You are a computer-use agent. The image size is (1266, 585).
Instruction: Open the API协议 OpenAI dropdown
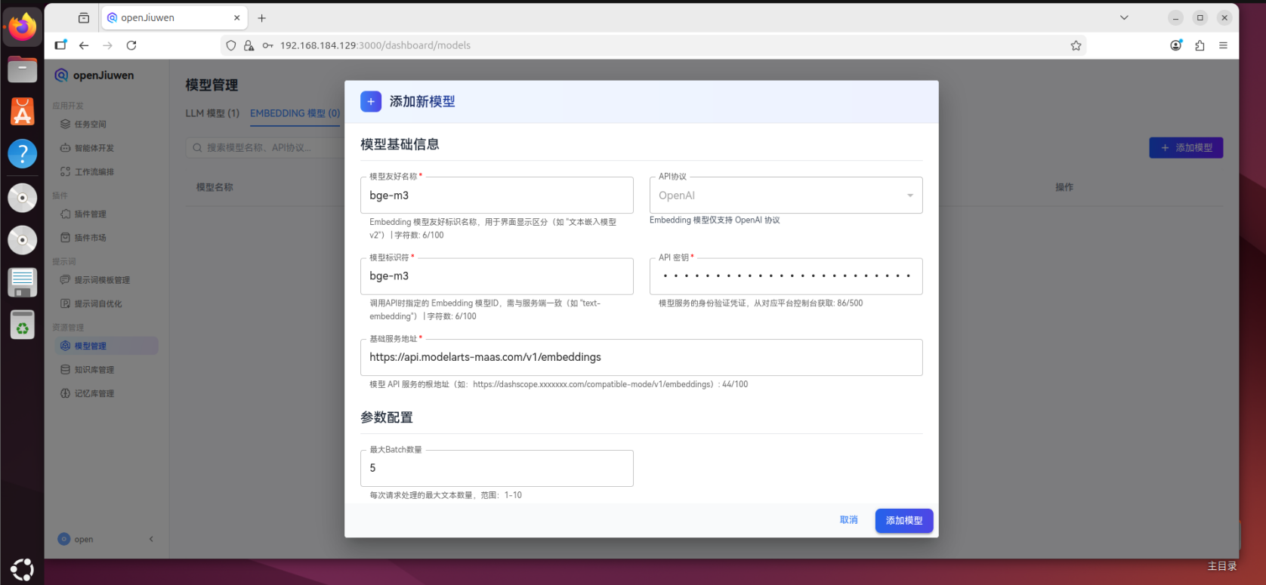(x=786, y=196)
